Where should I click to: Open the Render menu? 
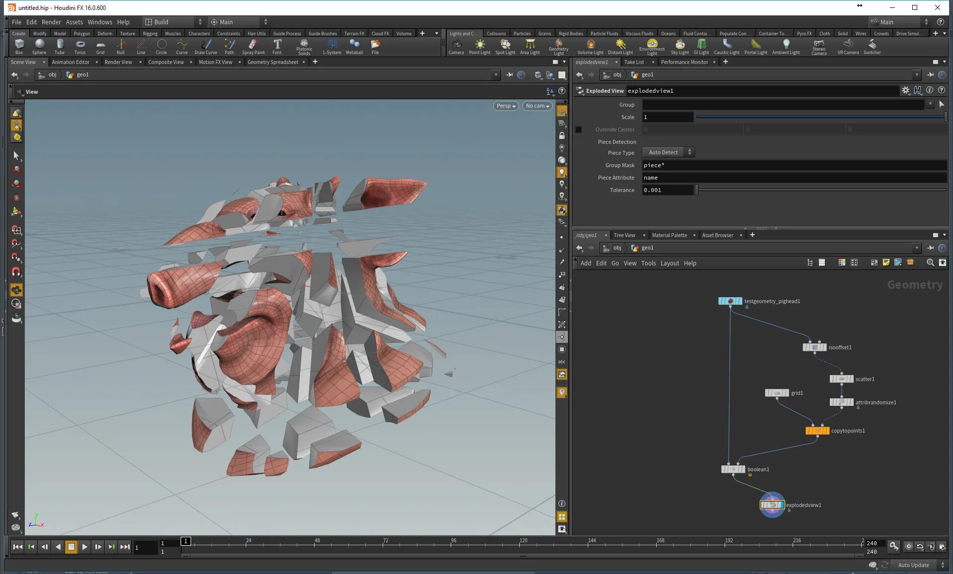51,22
